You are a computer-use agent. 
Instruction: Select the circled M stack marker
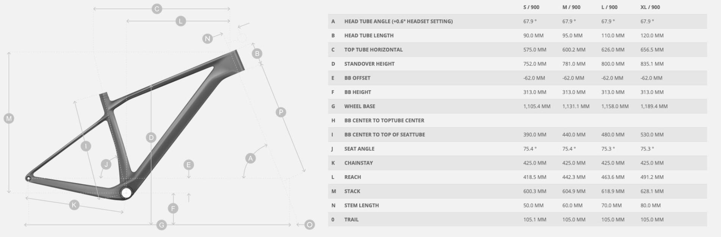9,119
